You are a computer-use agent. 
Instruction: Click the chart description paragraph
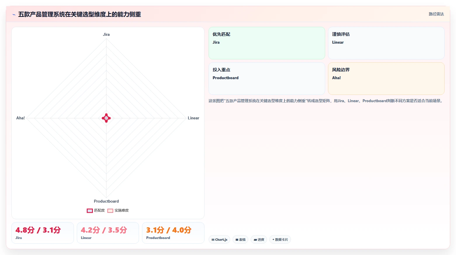(x=326, y=101)
